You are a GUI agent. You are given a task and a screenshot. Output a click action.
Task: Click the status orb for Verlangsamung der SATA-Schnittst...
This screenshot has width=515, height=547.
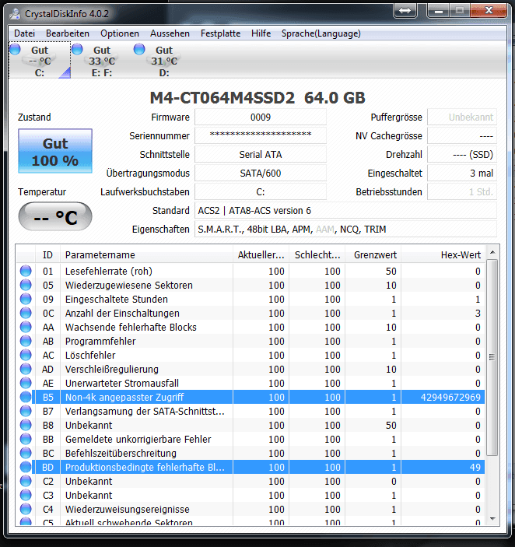pos(26,411)
